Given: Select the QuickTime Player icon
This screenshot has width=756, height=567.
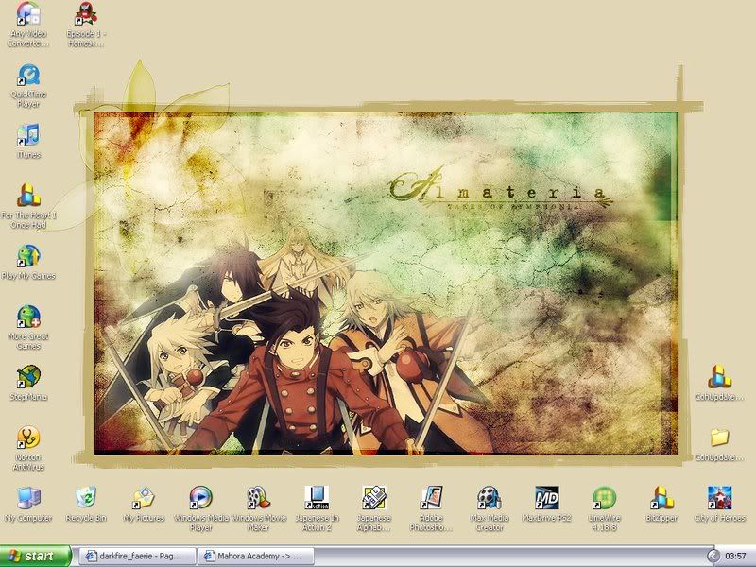Looking at the screenshot, I should pyautogui.click(x=28, y=76).
